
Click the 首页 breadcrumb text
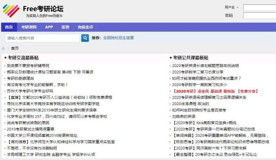[x=15, y=48]
